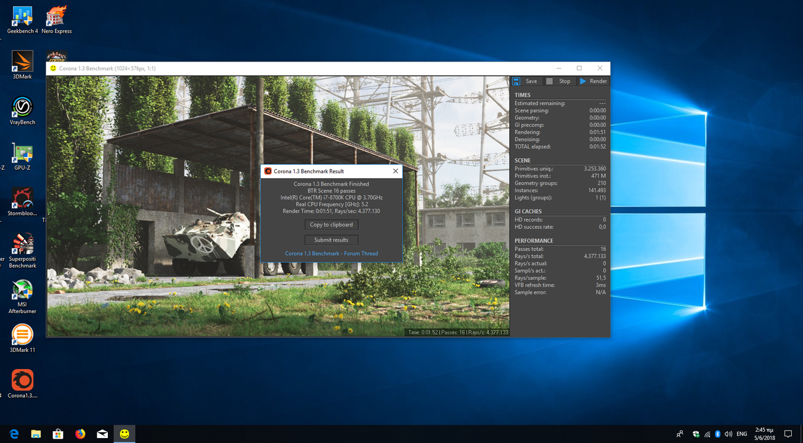Screen dimensions: 803x443
Task: Open the Stormblood benchmark desktop icon
Action: point(23,202)
